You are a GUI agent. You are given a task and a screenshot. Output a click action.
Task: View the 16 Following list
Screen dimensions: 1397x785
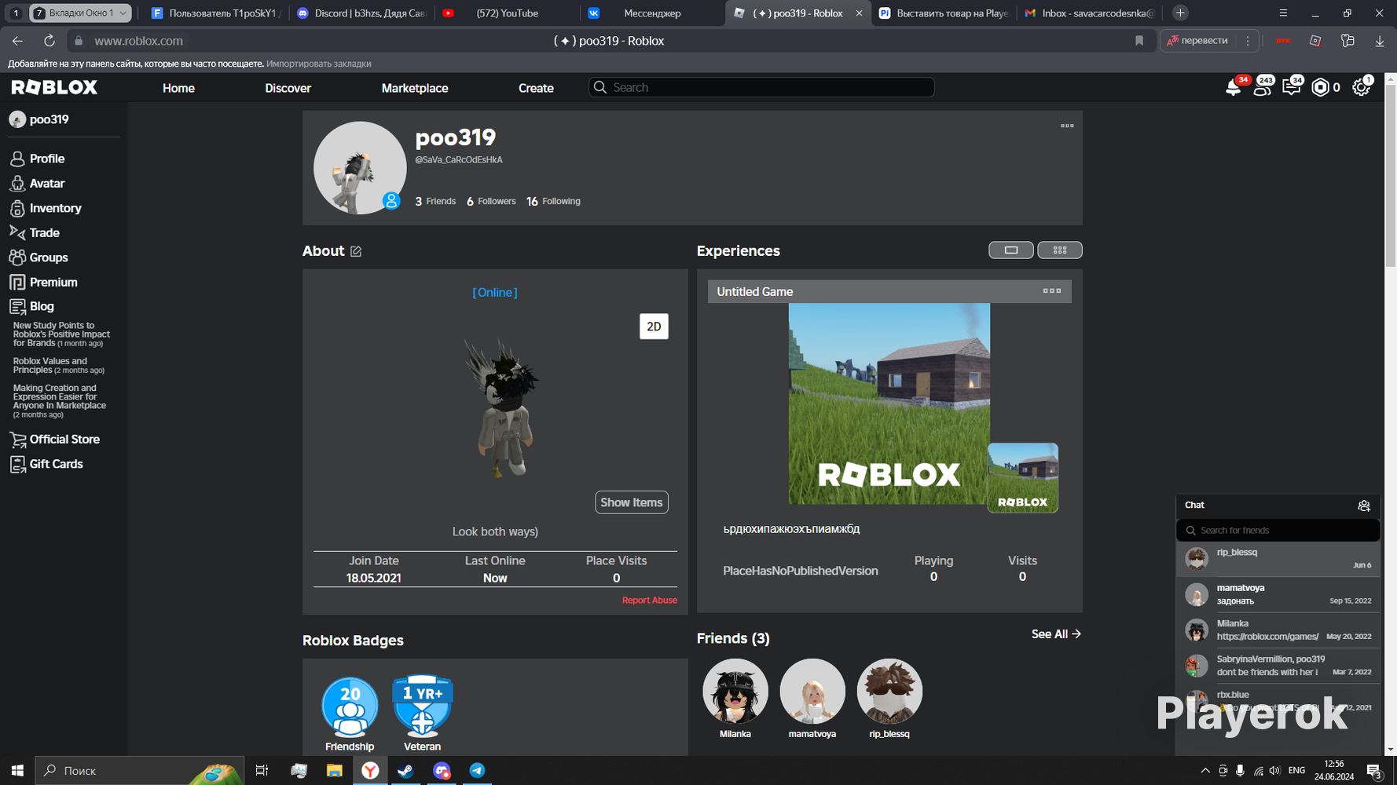coord(553,202)
